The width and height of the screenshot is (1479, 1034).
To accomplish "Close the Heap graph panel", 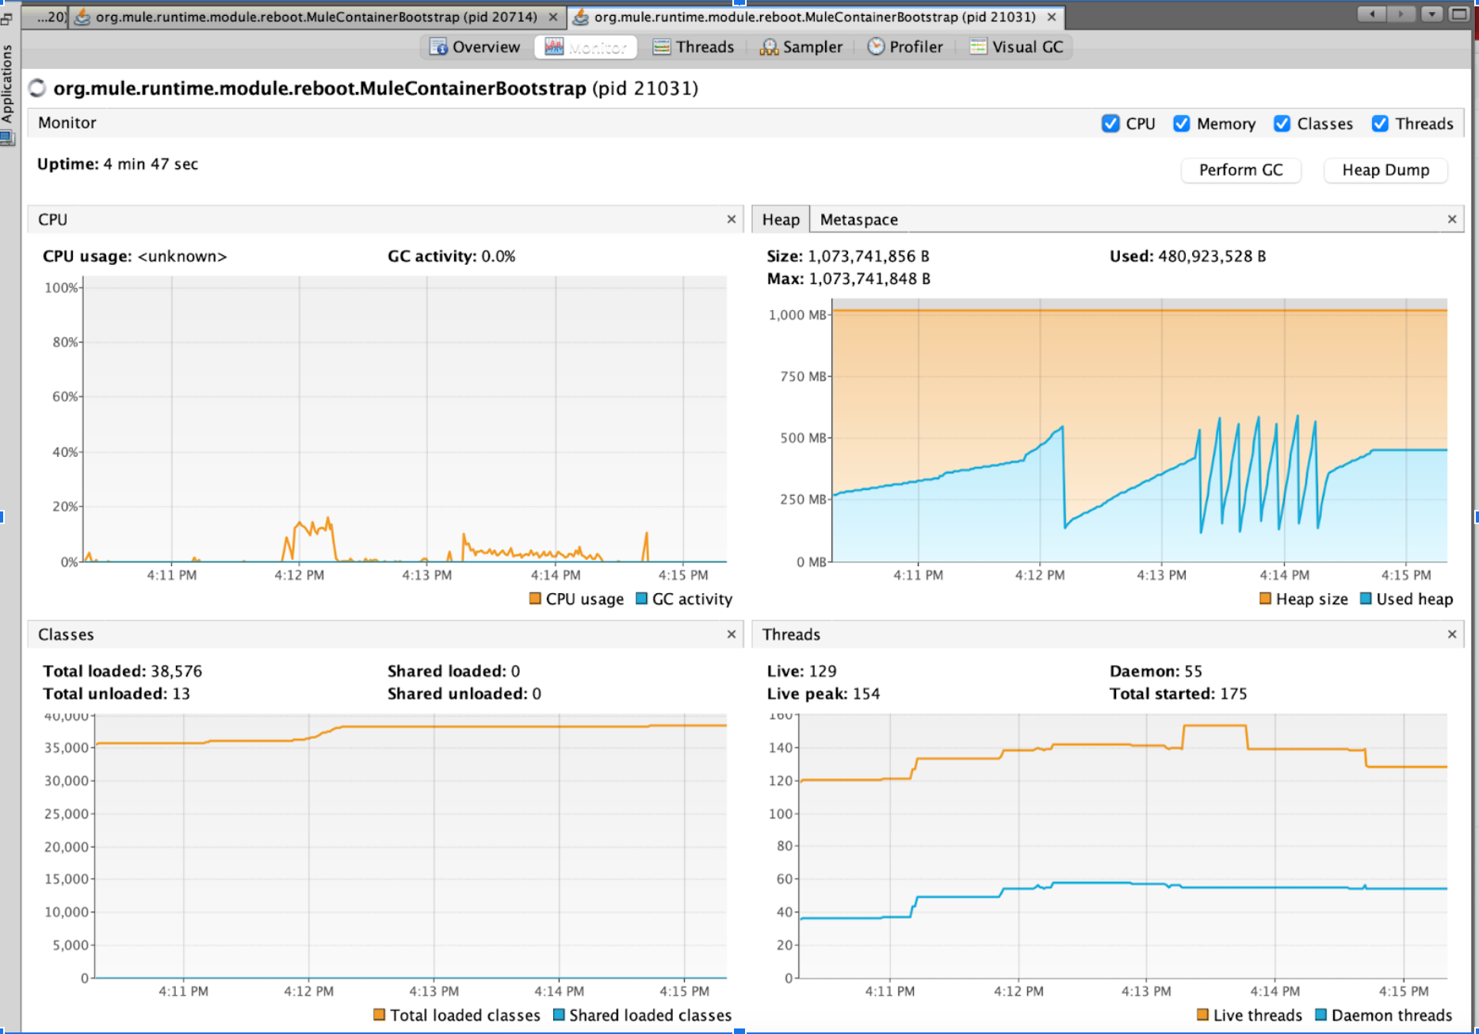I will (x=1452, y=220).
